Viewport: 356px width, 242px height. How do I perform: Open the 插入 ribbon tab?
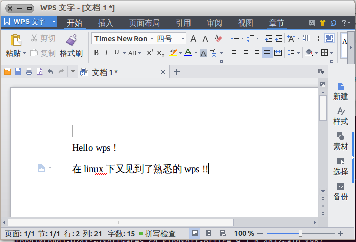tap(106, 23)
